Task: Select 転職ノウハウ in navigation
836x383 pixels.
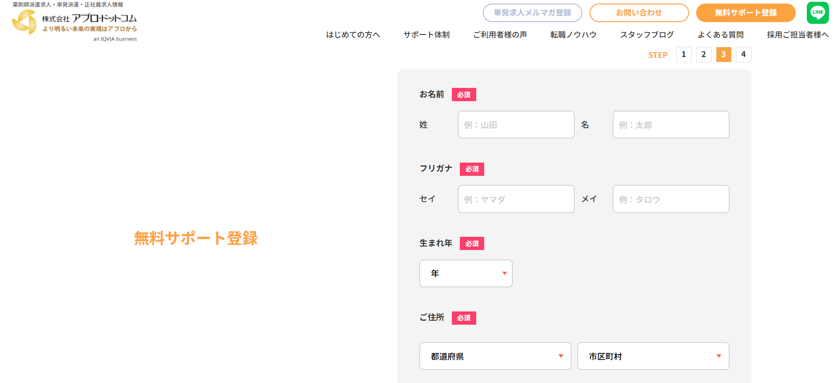Action: coord(573,35)
